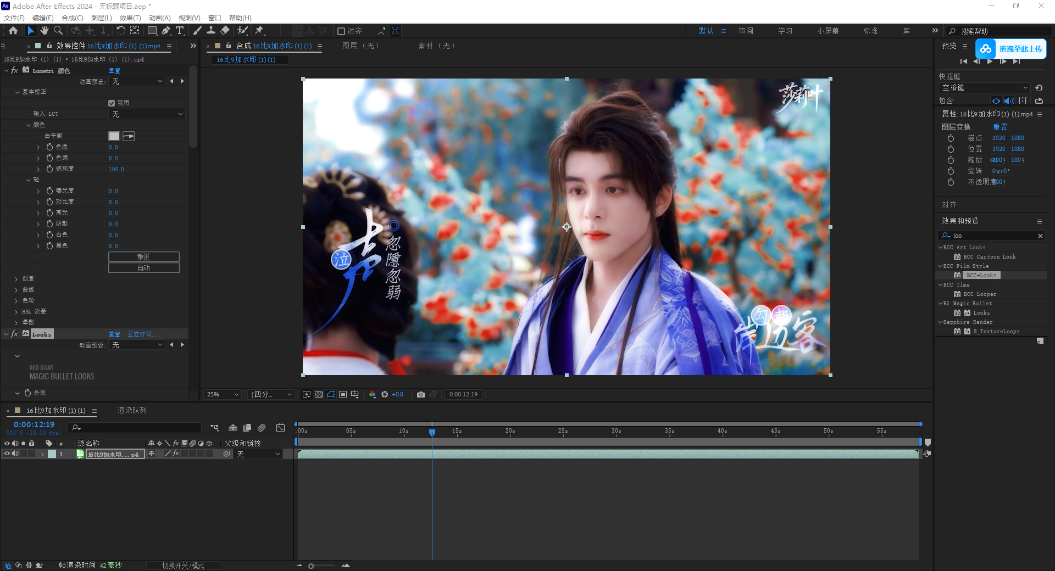Select the Selection arrow tool

31,31
